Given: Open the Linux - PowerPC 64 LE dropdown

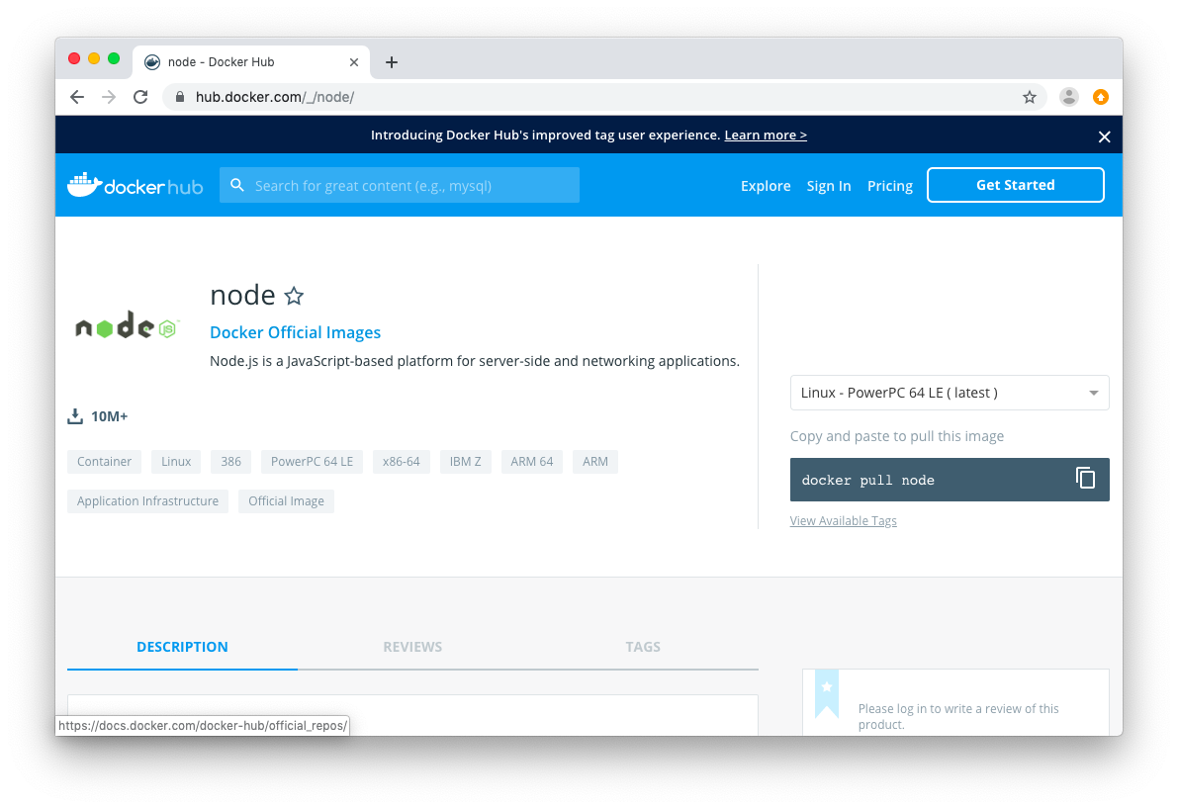Looking at the screenshot, I should 949,393.
